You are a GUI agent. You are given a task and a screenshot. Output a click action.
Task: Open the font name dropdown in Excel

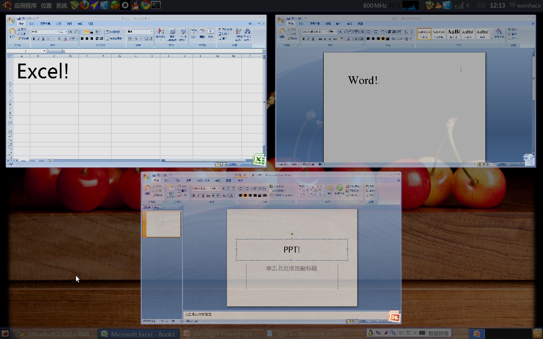pyautogui.click(x=58, y=32)
